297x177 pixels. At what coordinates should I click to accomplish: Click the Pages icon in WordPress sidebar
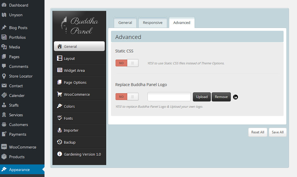[4, 56]
